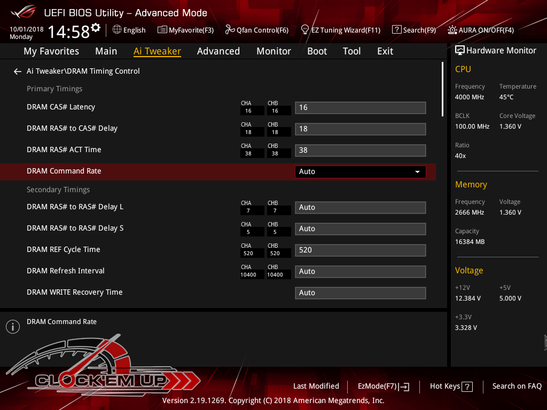Open Qfan Control fan icon
The width and height of the screenshot is (547, 410).
(x=230, y=30)
